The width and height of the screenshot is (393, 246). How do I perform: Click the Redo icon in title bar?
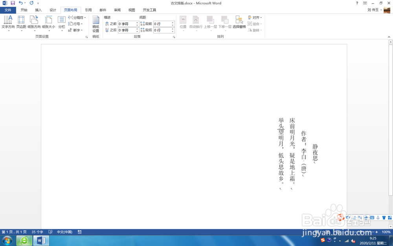[x=31, y=3]
